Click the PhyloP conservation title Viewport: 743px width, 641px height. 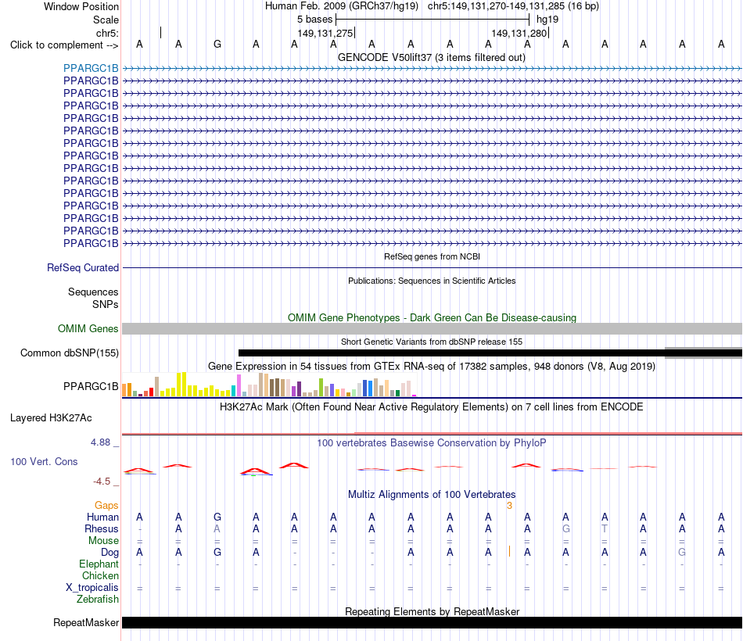432,443
